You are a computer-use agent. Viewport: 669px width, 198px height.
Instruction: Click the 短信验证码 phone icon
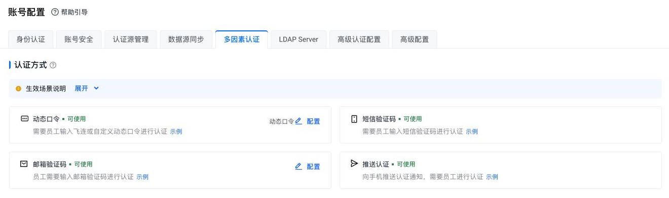coord(354,119)
